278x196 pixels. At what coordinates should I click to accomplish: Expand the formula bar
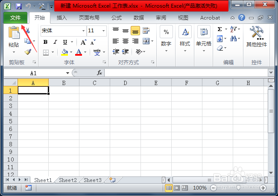tap(271, 73)
